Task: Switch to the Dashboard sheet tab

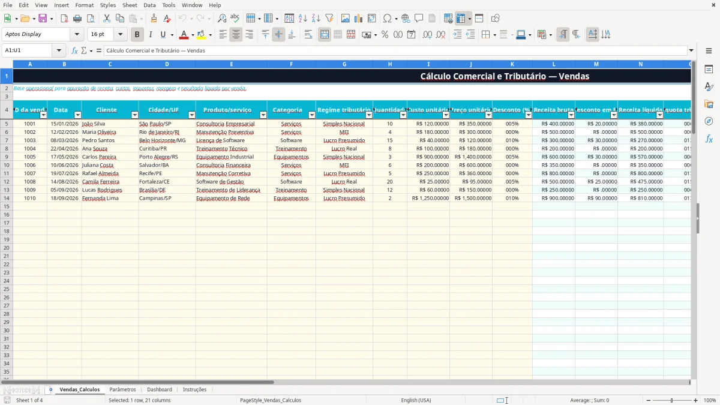Action: point(160,389)
